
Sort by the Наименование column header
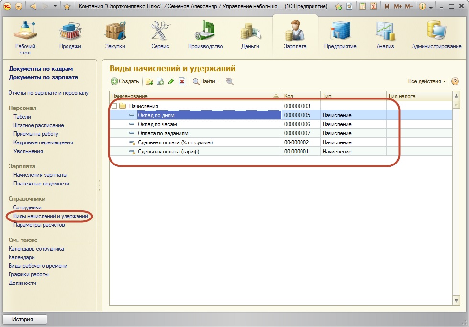[196, 96]
